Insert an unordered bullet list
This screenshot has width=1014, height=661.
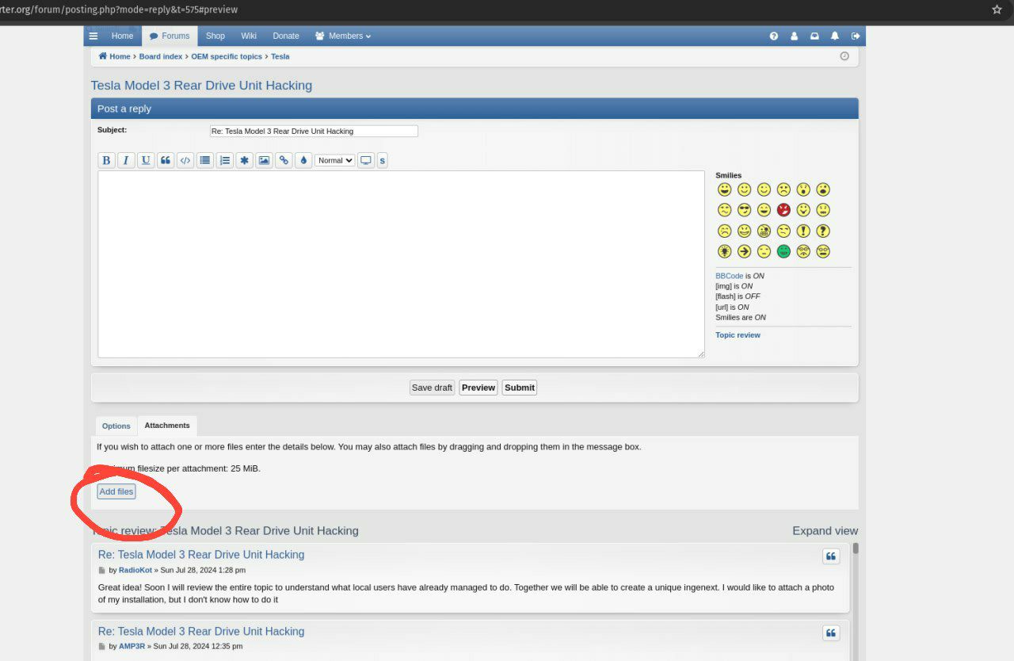click(x=205, y=160)
